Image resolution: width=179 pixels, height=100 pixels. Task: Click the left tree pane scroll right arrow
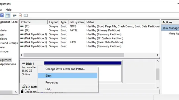point(16,92)
